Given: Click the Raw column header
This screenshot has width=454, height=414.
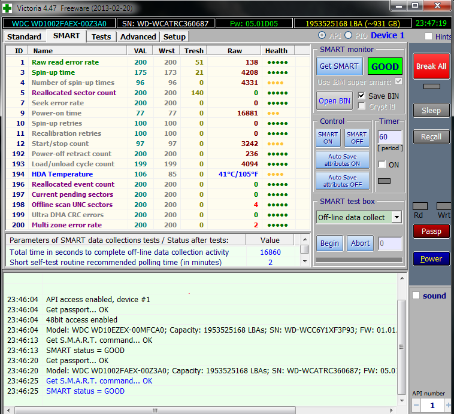Looking at the screenshot, I should (x=234, y=51).
